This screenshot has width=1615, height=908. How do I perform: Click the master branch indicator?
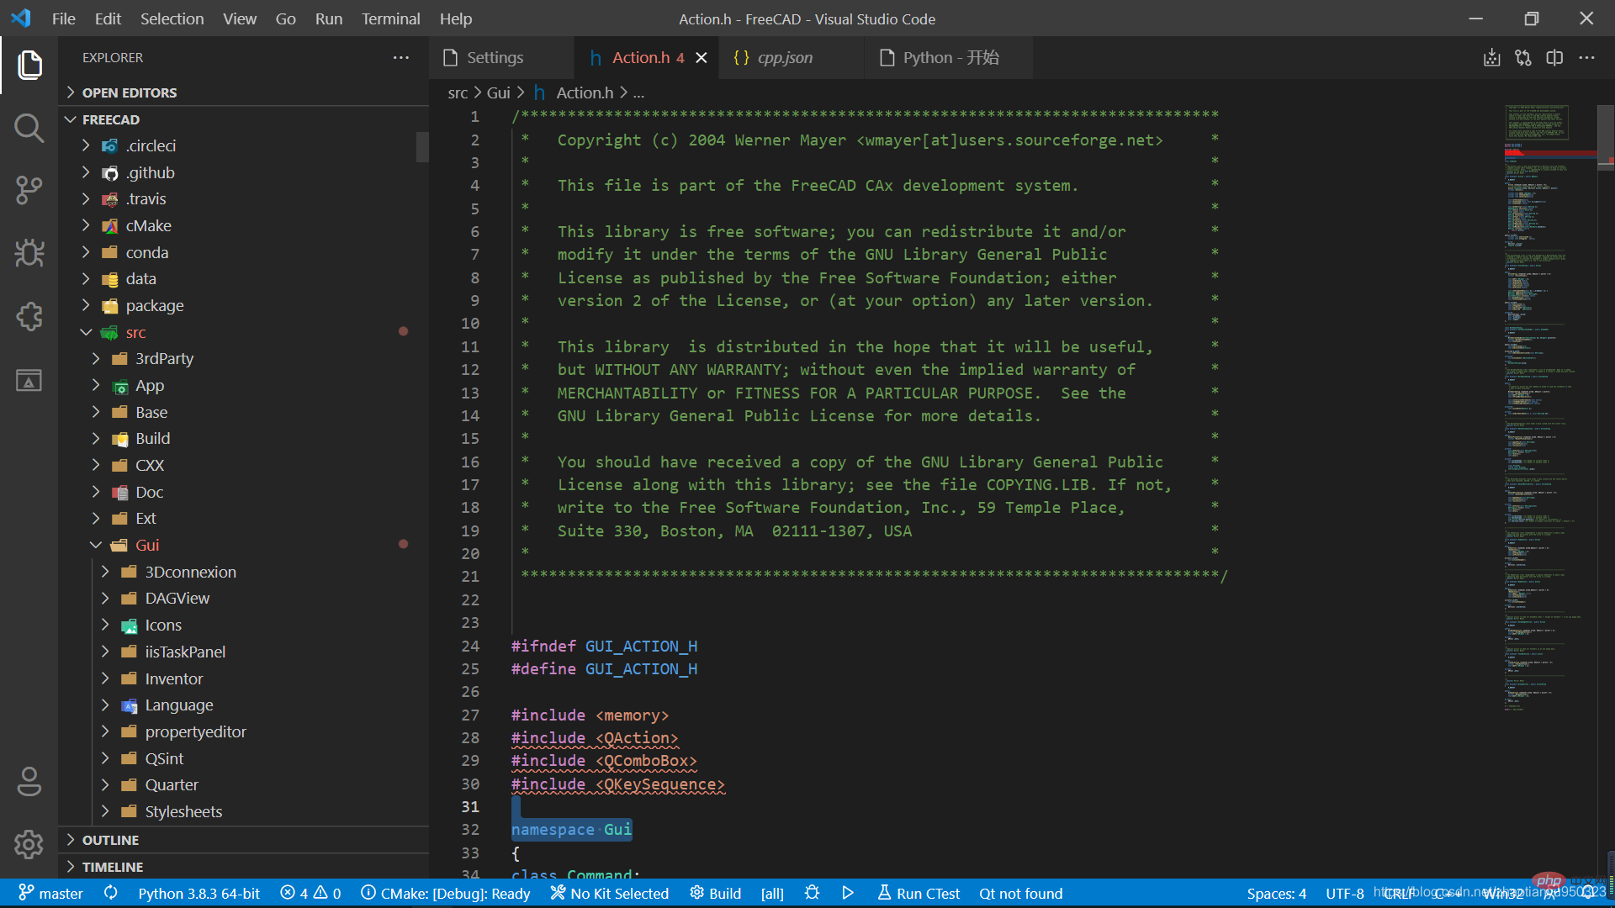coord(51,893)
